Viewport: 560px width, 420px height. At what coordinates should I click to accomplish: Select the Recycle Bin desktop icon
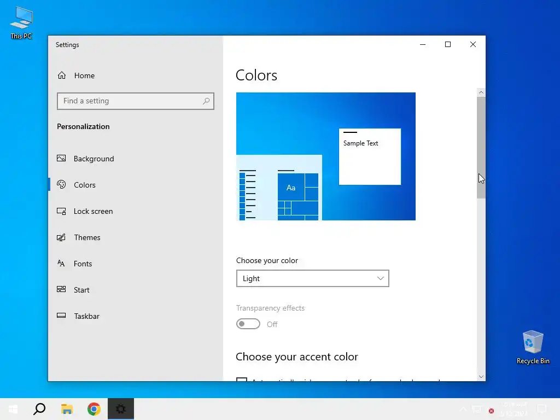[x=533, y=347]
